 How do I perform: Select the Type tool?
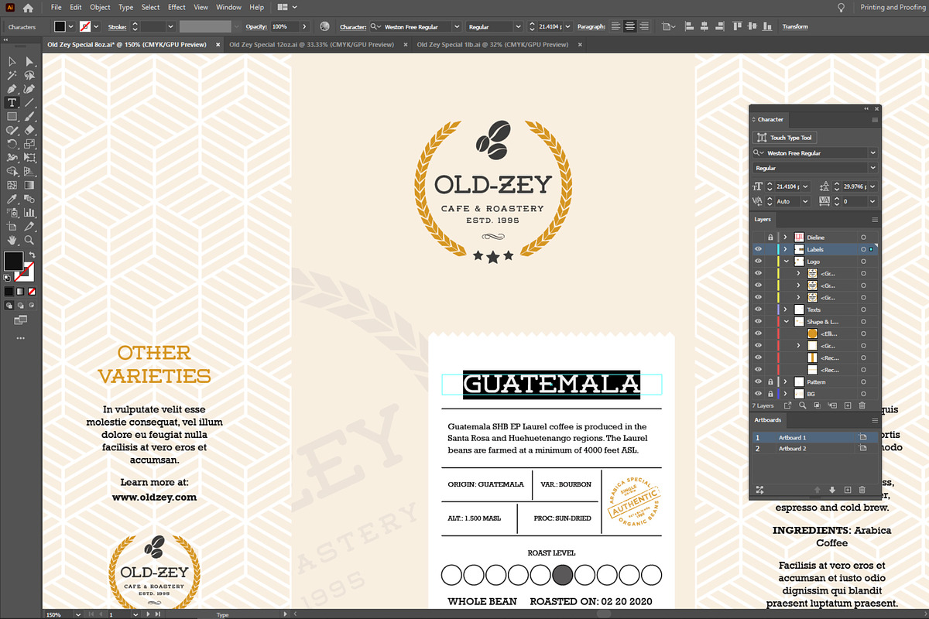(12, 103)
